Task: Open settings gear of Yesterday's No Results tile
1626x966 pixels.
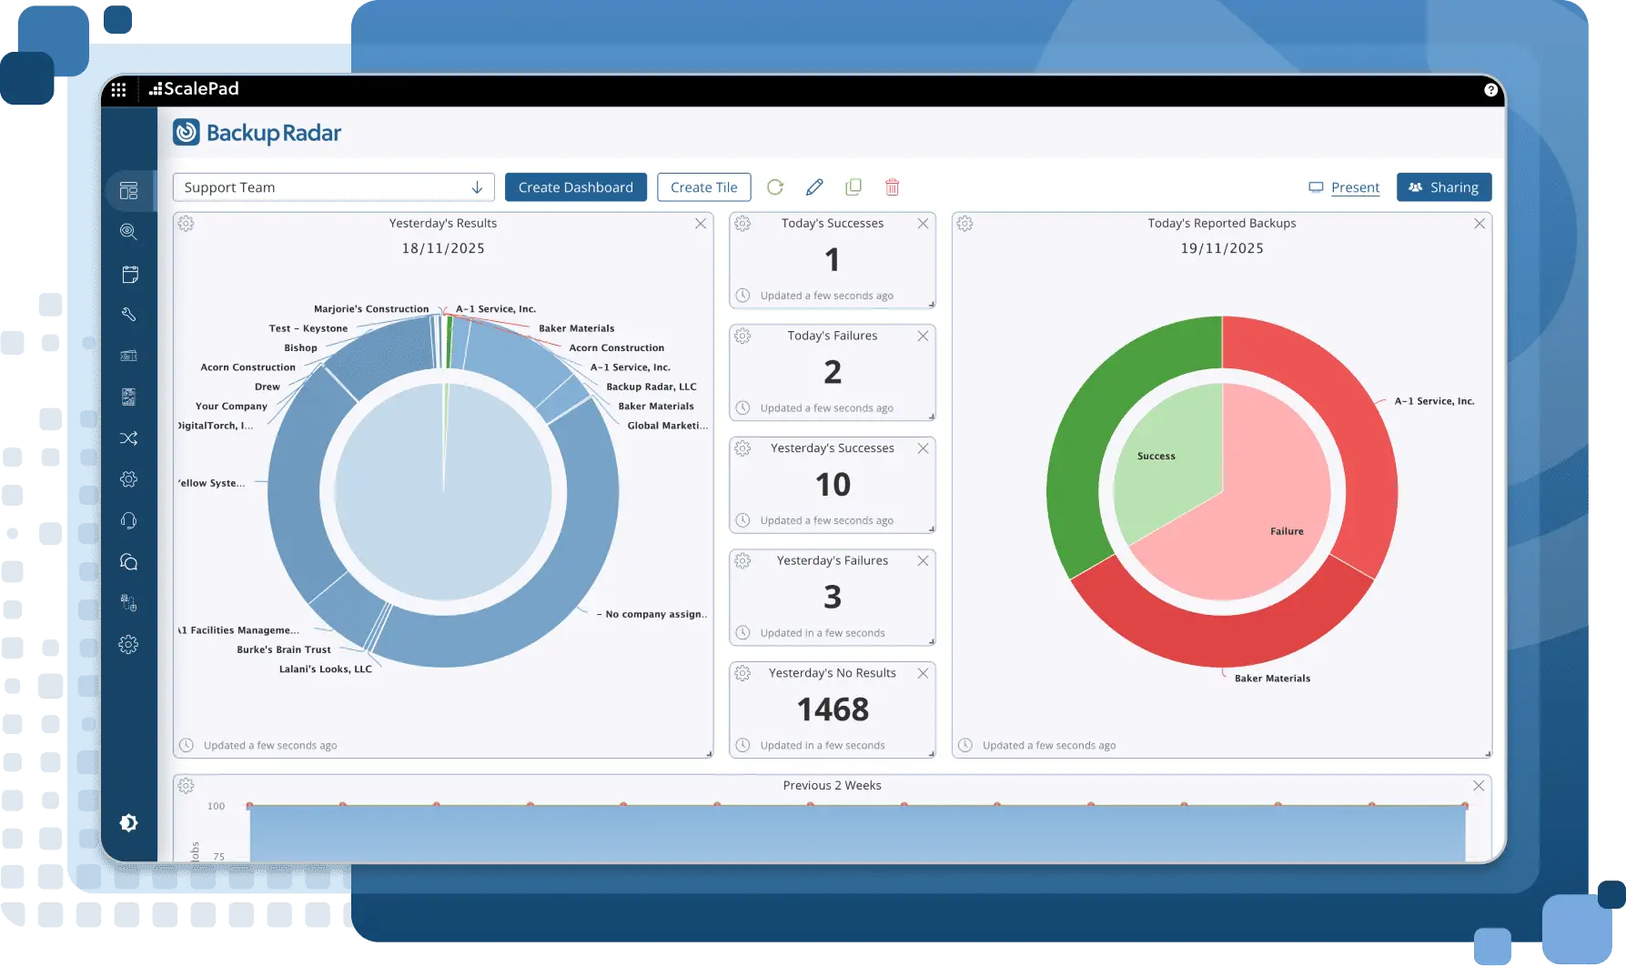Action: [742, 673]
